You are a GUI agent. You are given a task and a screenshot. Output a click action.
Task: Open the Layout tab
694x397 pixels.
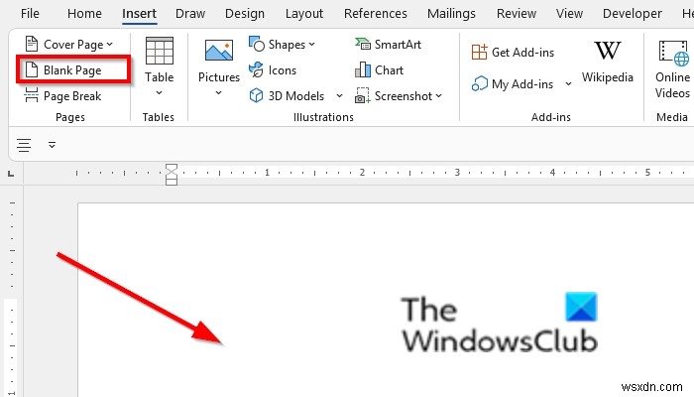tap(304, 14)
